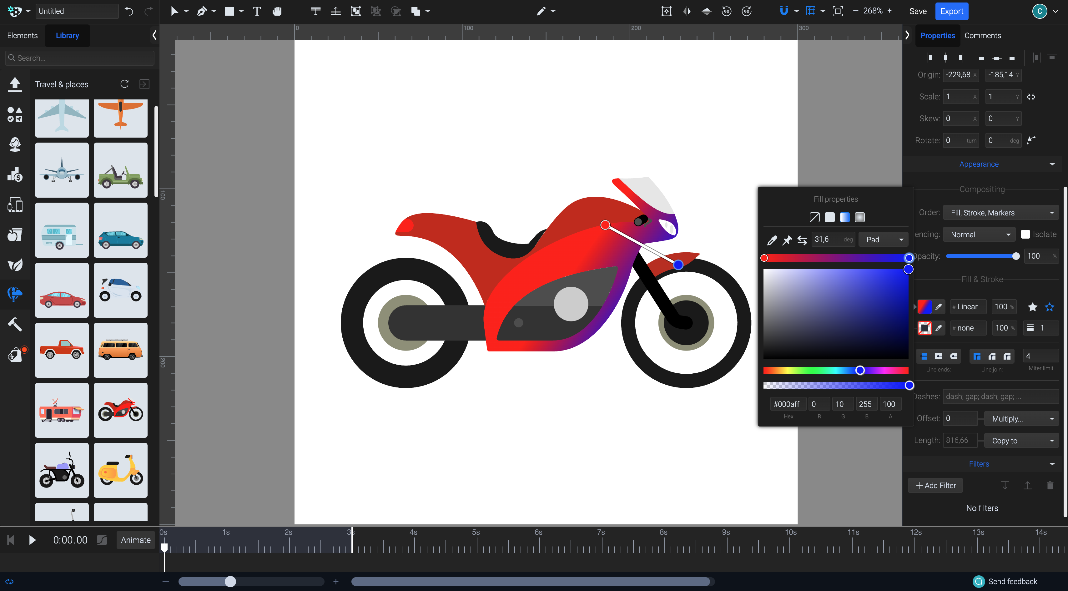
Task: Click the Add Filter button
Action: pos(935,485)
